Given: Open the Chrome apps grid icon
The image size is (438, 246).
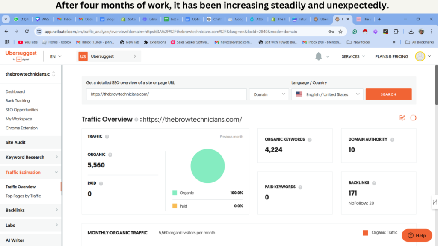Looking at the screenshot, I should click(7, 42).
